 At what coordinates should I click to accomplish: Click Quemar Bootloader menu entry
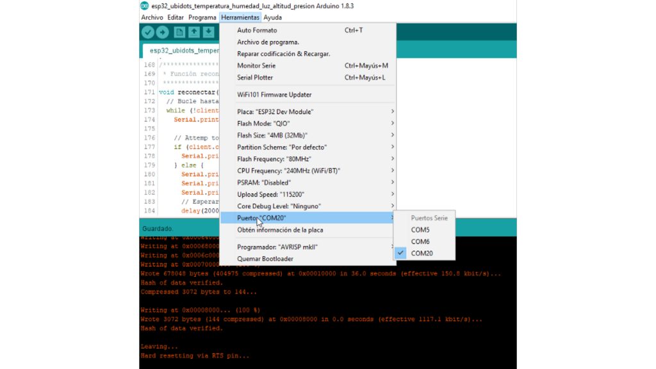[x=265, y=259]
